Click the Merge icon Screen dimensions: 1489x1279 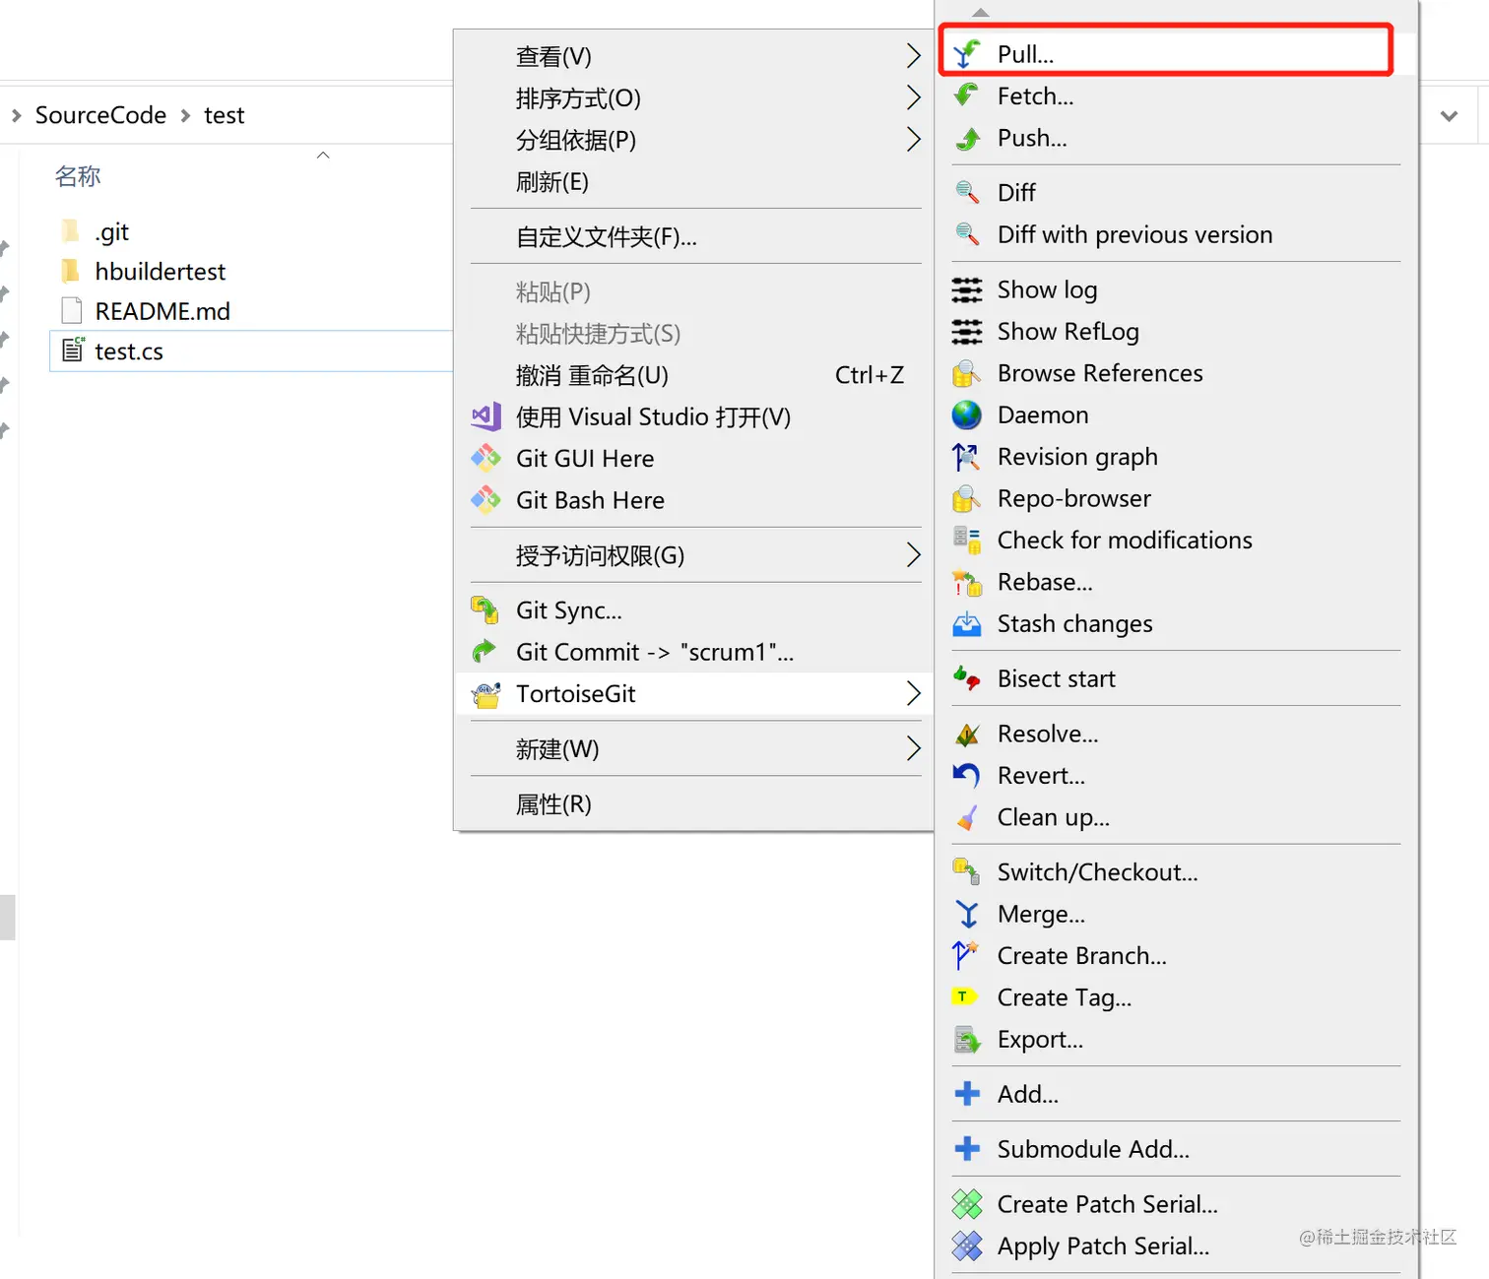click(x=967, y=915)
